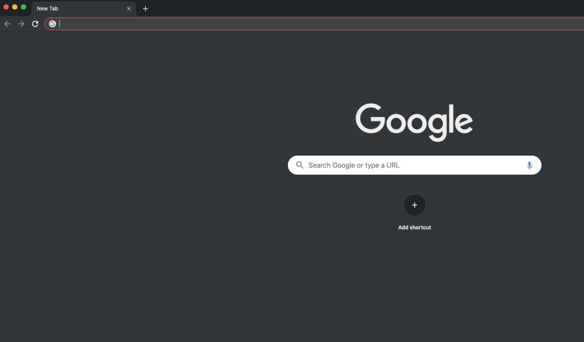
Task: Maximize the window using green button
Action: point(23,7)
